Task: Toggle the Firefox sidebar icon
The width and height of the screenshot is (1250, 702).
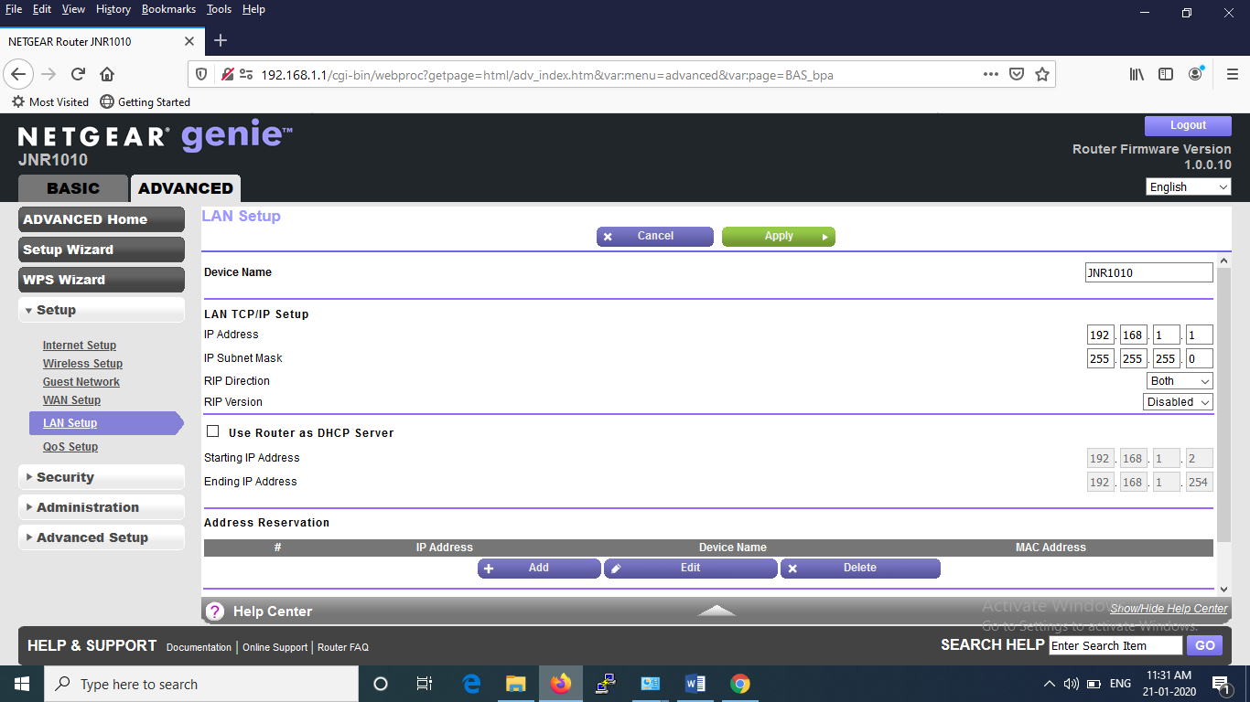Action: click(x=1166, y=74)
